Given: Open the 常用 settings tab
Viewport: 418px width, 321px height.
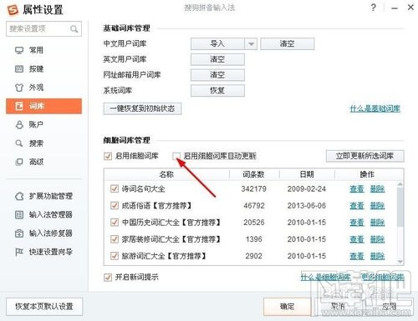Looking at the screenshot, I should (43, 50).
